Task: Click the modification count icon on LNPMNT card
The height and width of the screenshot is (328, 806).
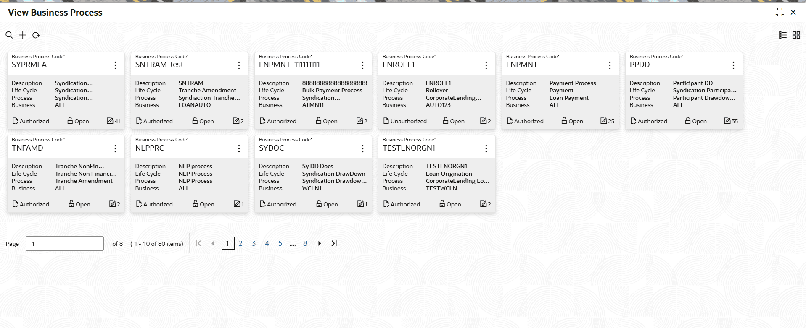Action: (603, 121)
